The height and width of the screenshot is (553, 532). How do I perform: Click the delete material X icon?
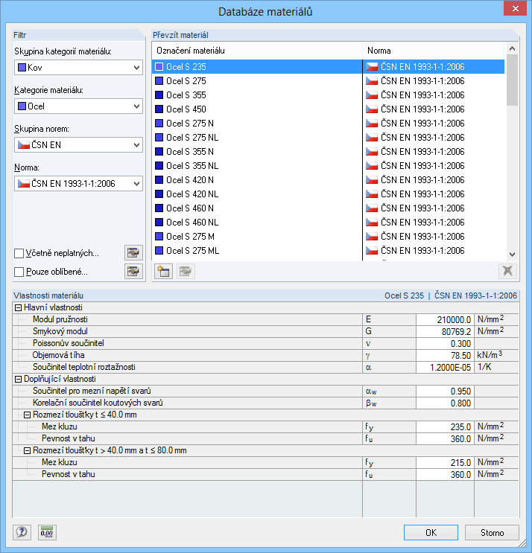[x=507, y=271]
